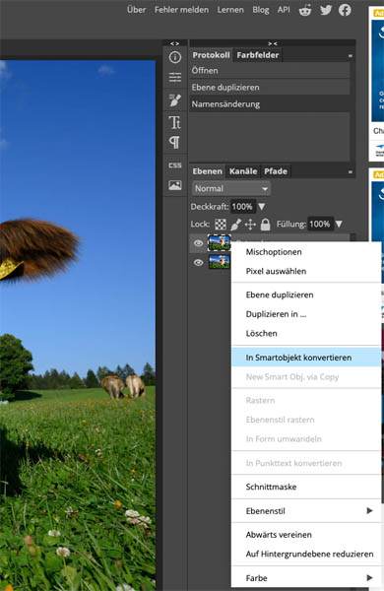The height and width of the screenshot is (591, 384).
Task: Open the Blog link
Action: [260, 10]
